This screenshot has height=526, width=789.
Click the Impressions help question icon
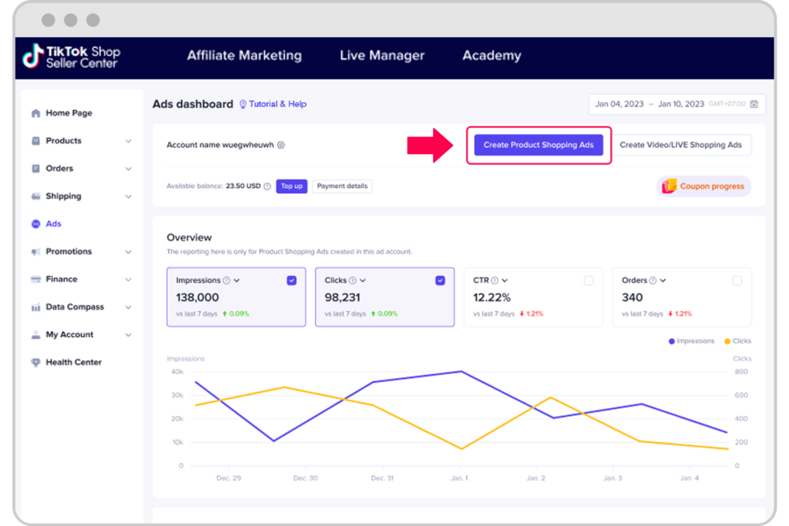[x=227, y=281]
